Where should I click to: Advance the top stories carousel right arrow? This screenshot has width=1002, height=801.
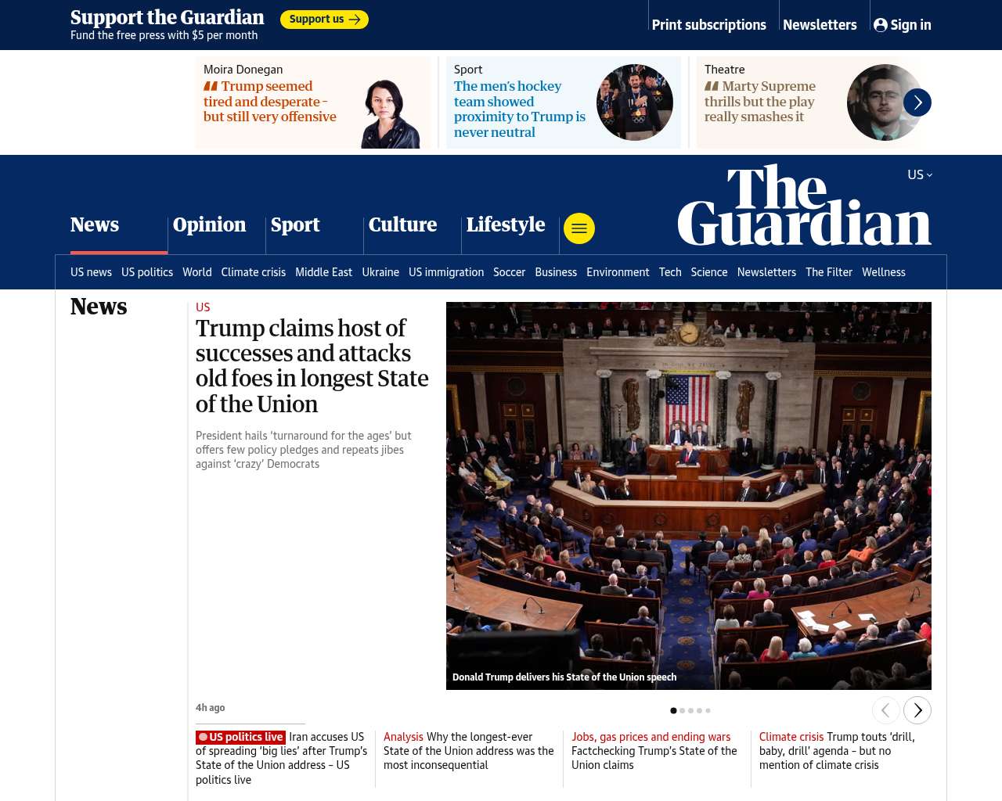(x=917, y=102)
